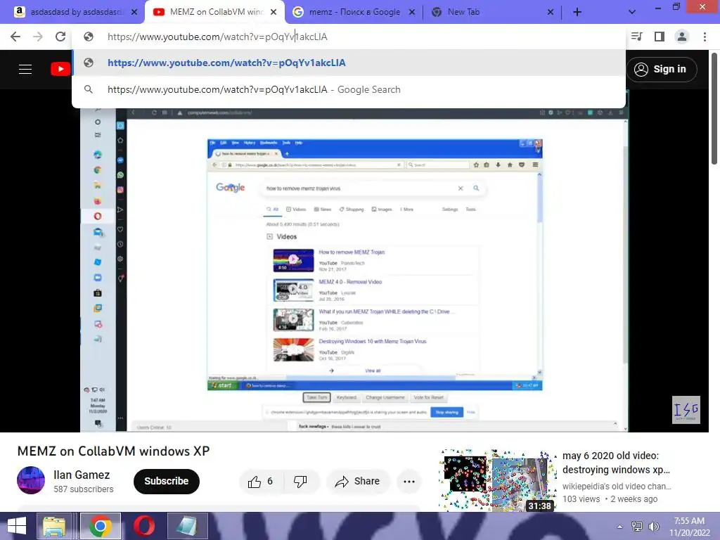Expand the tab search chevron

(632, 13)
